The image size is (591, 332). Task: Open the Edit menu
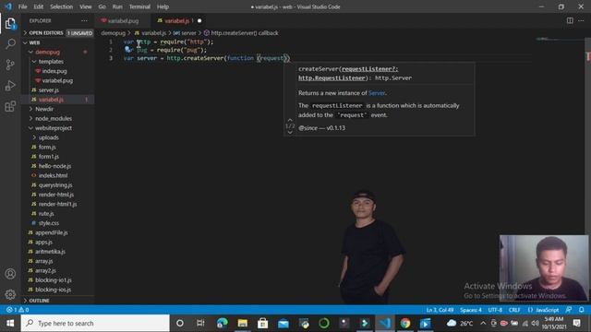[39, 6]
